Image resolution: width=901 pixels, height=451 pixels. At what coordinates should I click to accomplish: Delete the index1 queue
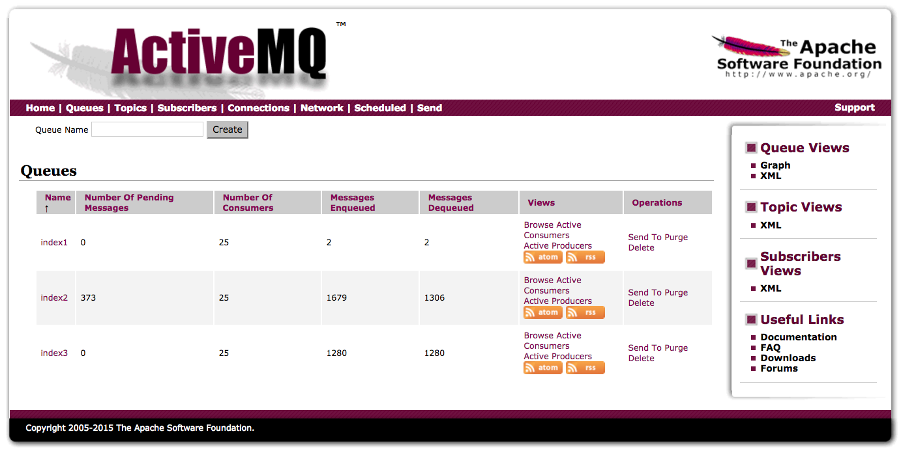coord(642,247)
